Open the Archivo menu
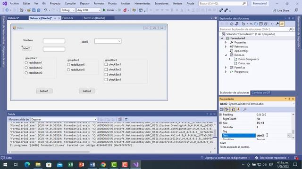 [14, 3]
